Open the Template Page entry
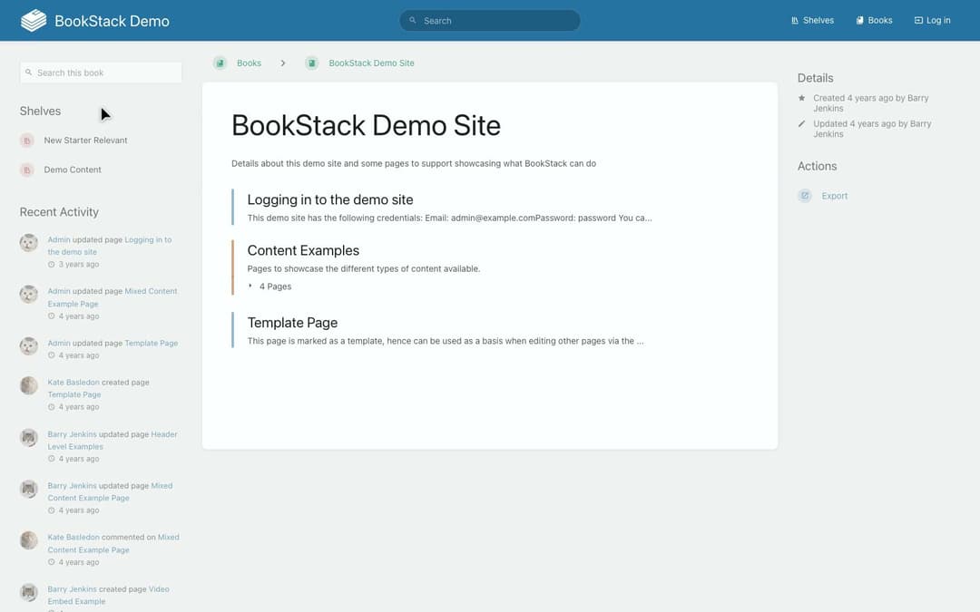Screen dimensions: 980x612 (x=292, y=323)
